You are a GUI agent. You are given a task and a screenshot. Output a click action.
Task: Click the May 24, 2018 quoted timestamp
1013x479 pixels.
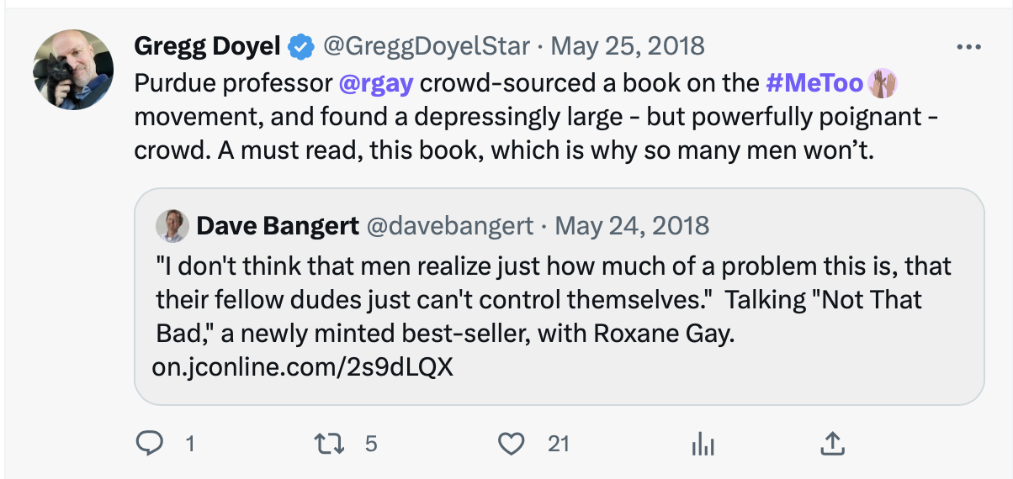[633, 226]
